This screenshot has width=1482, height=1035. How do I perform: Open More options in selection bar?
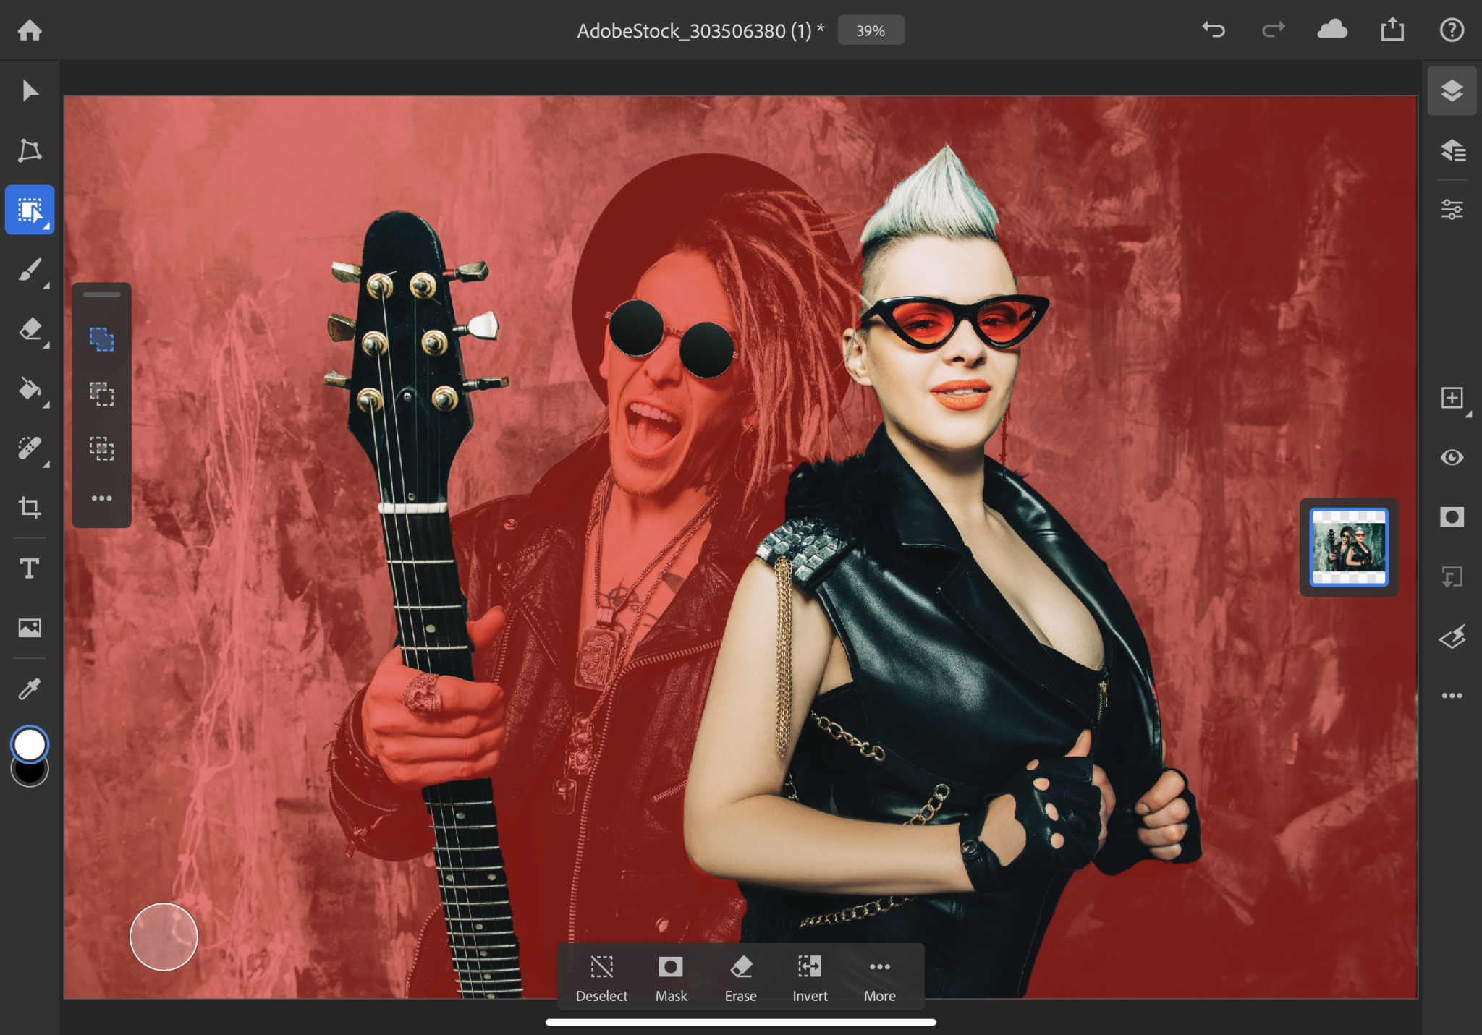pos(879,977)
